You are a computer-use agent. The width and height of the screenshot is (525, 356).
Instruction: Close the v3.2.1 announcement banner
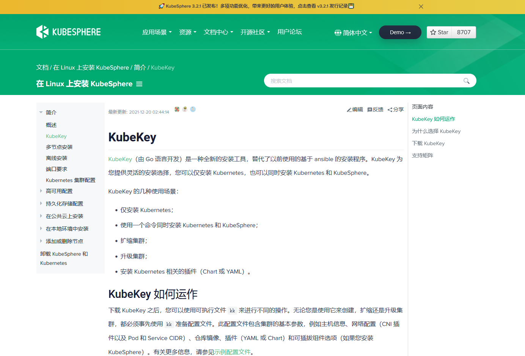point(421,6)
